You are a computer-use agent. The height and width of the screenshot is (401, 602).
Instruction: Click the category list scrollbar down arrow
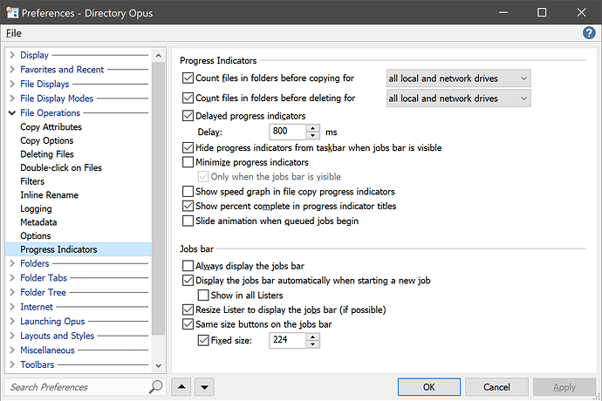pyautogui.click(x=159, y=366)
